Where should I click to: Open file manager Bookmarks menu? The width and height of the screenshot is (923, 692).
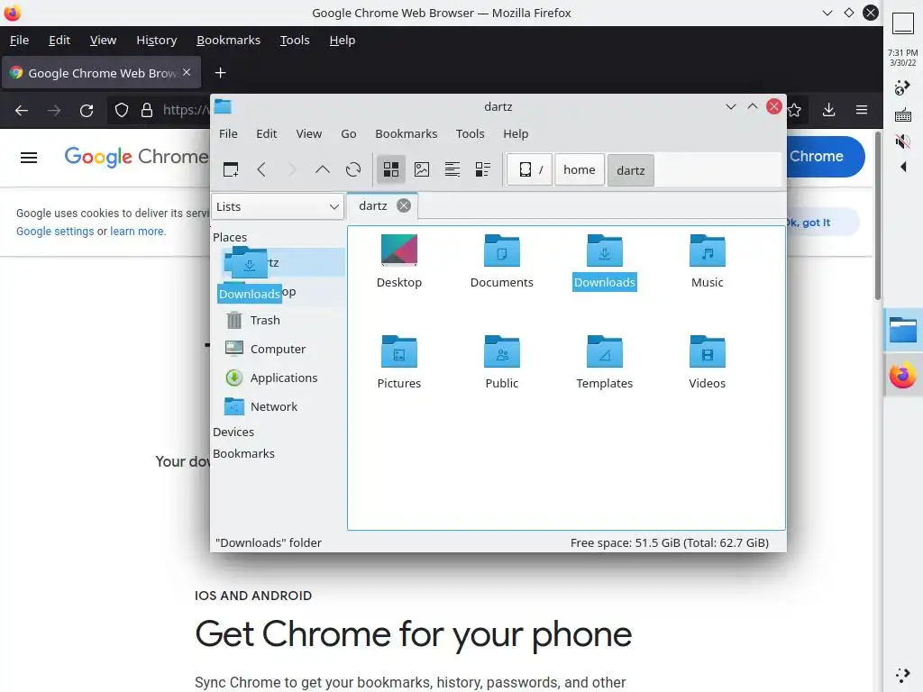407,133
